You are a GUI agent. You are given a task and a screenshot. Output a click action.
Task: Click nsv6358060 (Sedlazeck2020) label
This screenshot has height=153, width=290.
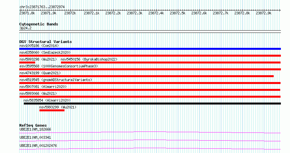pos(45,52)
